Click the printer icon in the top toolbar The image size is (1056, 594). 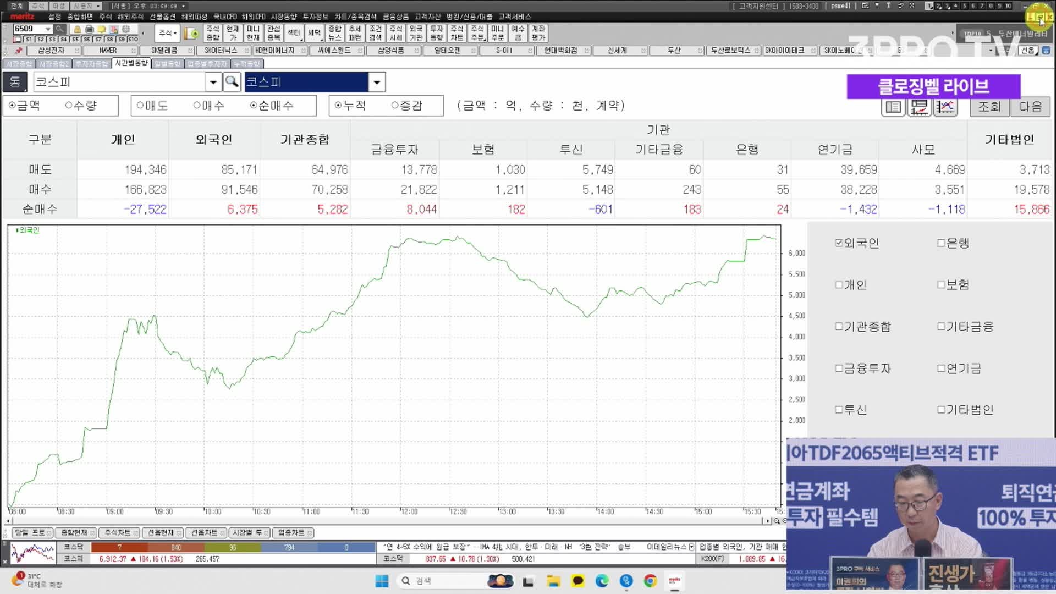tap(89, 29)
